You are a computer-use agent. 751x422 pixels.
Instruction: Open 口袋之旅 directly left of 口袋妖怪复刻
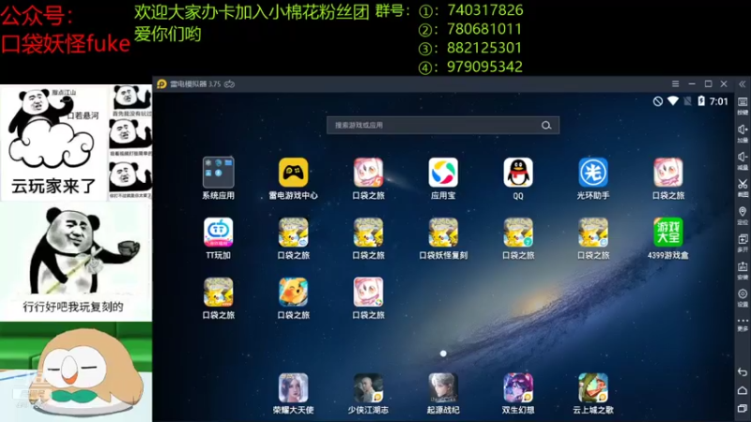pyautogui.click(x=368, y=233)
